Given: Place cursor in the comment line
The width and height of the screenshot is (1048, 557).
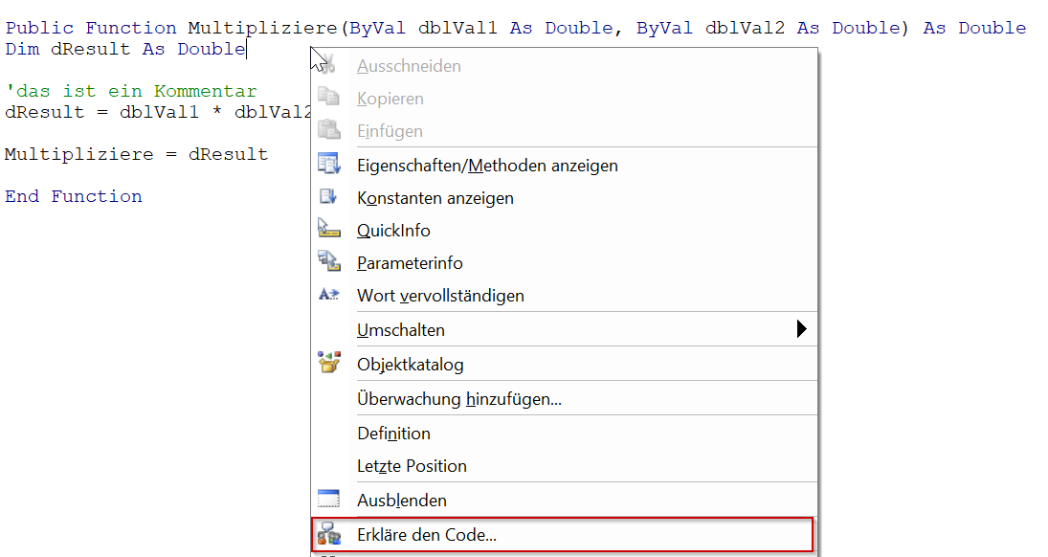Looking at the screenshot, I should pos(131,91).
